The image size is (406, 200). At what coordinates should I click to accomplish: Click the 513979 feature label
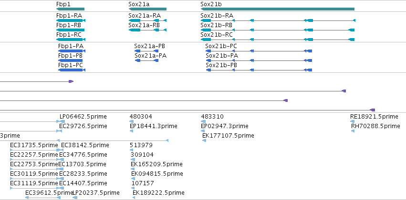[x=141, y=145]
